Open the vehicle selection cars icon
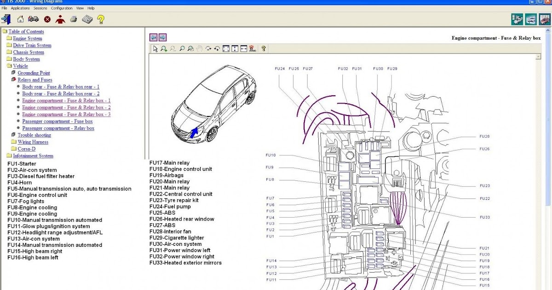This screenshot has height=290, width=552. pyautogui.click(x=33, y=19)
